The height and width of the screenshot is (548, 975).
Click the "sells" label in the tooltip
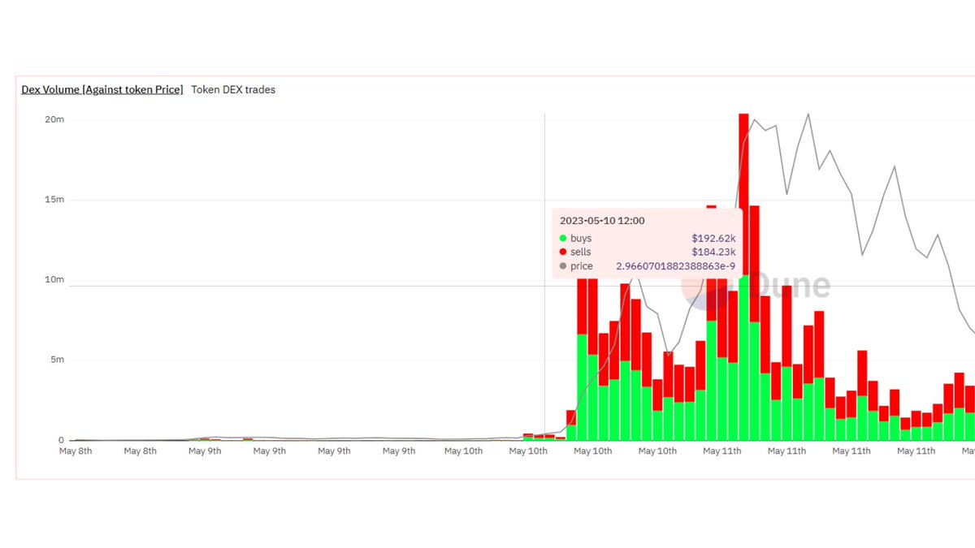tap(581, 252)
